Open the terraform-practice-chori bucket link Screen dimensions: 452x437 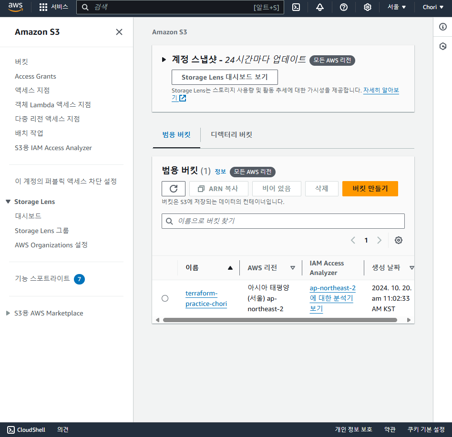tap(206, 298)
